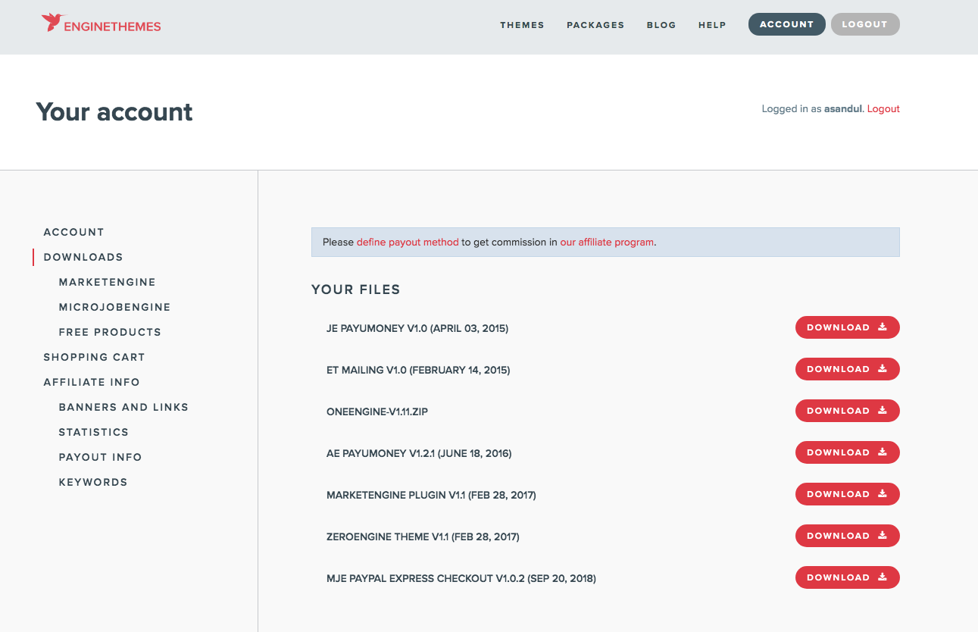
Task: Go to Packages in the top navigation
Action: pos(595,25)
